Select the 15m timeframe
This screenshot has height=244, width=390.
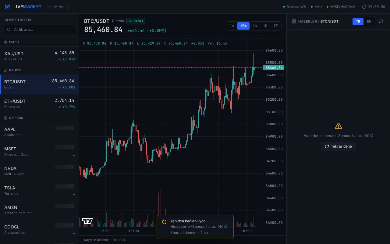point(243,26)
